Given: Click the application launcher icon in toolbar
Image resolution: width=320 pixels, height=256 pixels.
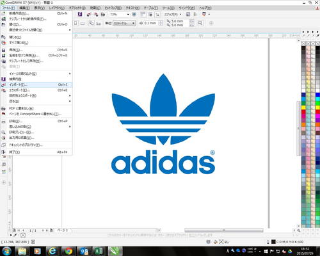Looking at the screenshot, I should (x=204, y=14).
